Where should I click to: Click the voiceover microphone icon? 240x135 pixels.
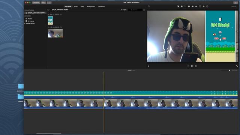(148, 66)
